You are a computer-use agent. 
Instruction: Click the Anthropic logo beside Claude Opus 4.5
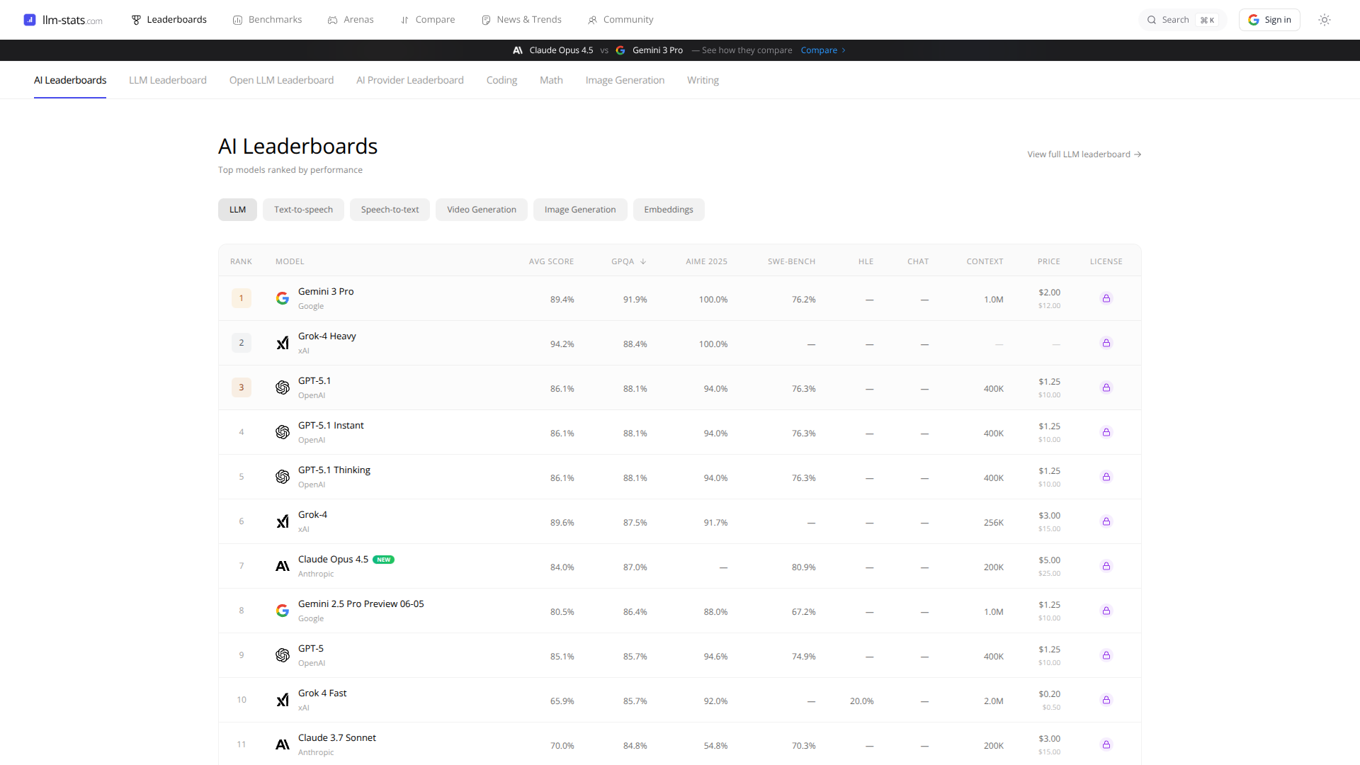[x=282, y=566]
